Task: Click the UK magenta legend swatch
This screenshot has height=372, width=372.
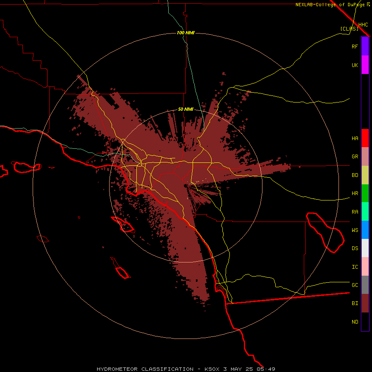Action: click(x=365, y=65)
